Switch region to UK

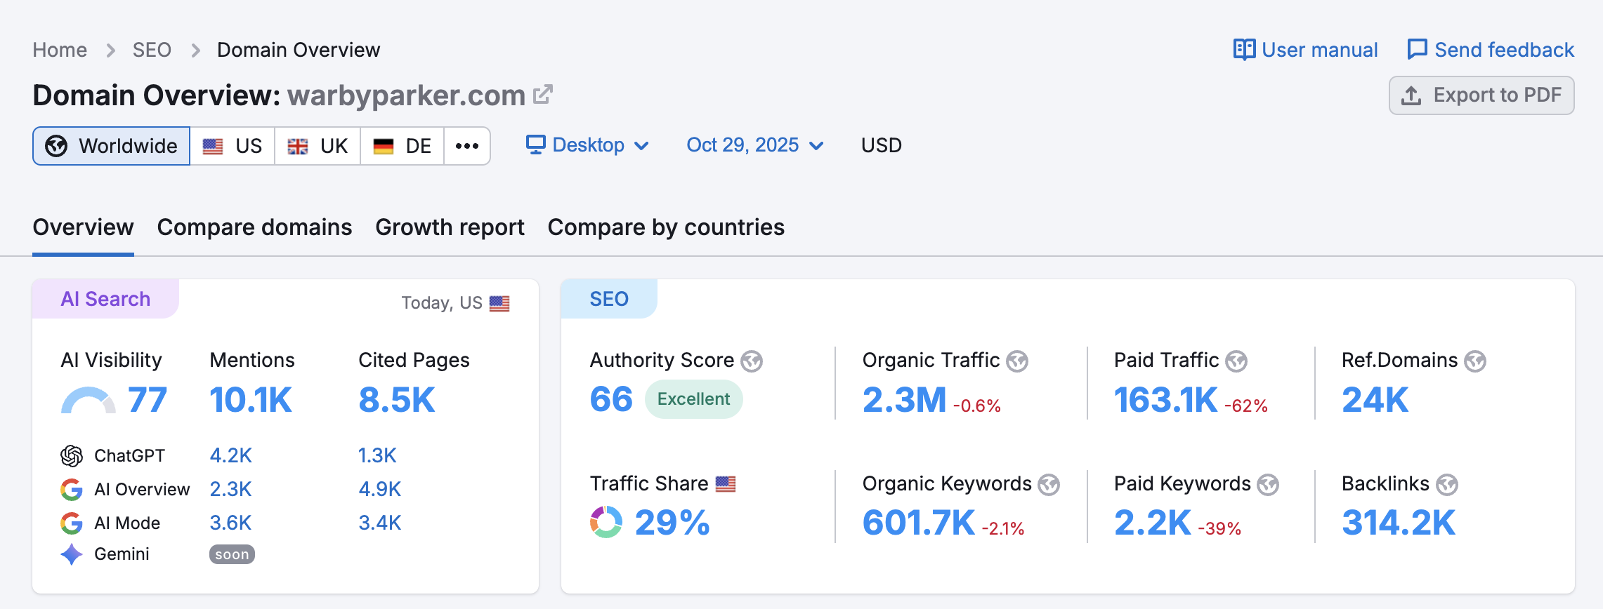click(x=318, y=146)
